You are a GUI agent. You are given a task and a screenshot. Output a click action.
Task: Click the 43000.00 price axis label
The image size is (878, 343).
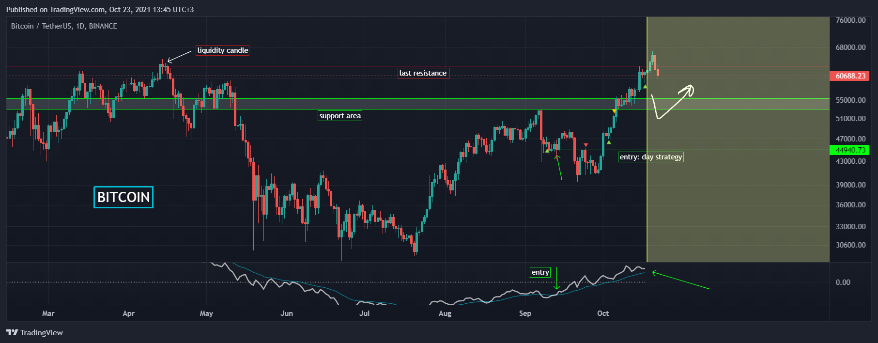tap(851, 161)
